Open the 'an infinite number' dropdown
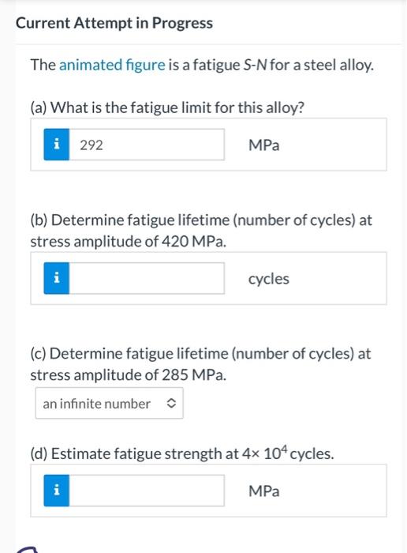This screenshot has width=407, height=553. pyautogui.click(x=109, y=403)
